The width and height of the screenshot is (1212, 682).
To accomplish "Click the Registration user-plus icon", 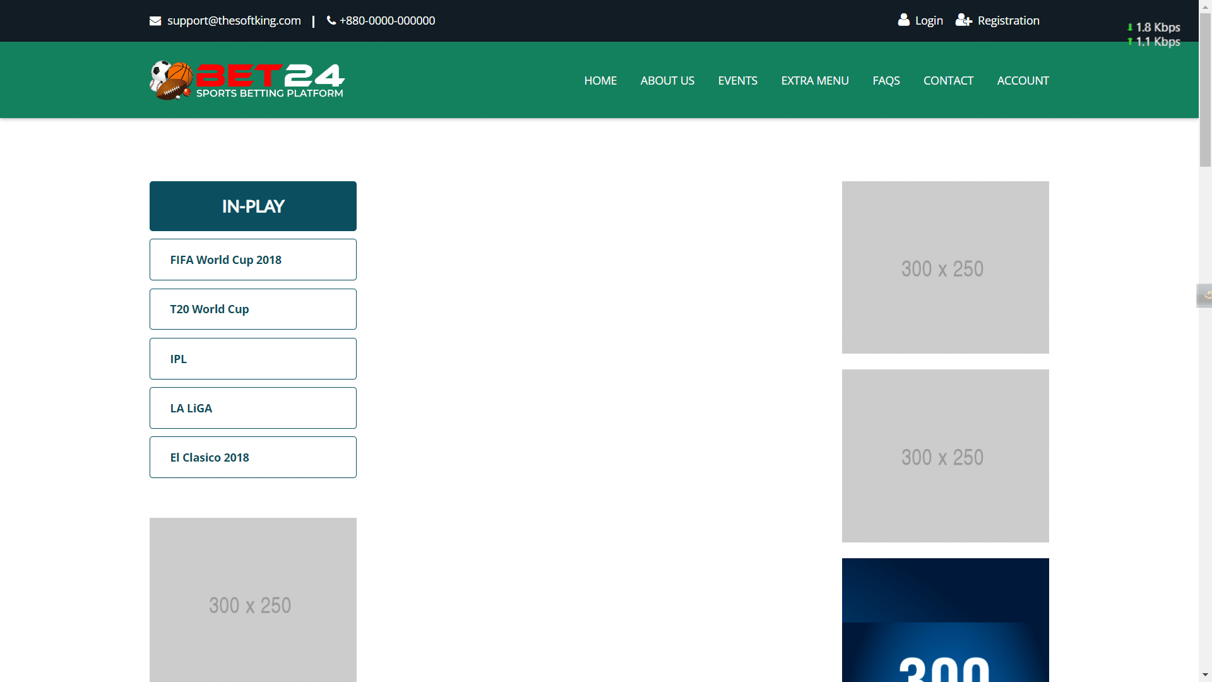I will [964, 20].
